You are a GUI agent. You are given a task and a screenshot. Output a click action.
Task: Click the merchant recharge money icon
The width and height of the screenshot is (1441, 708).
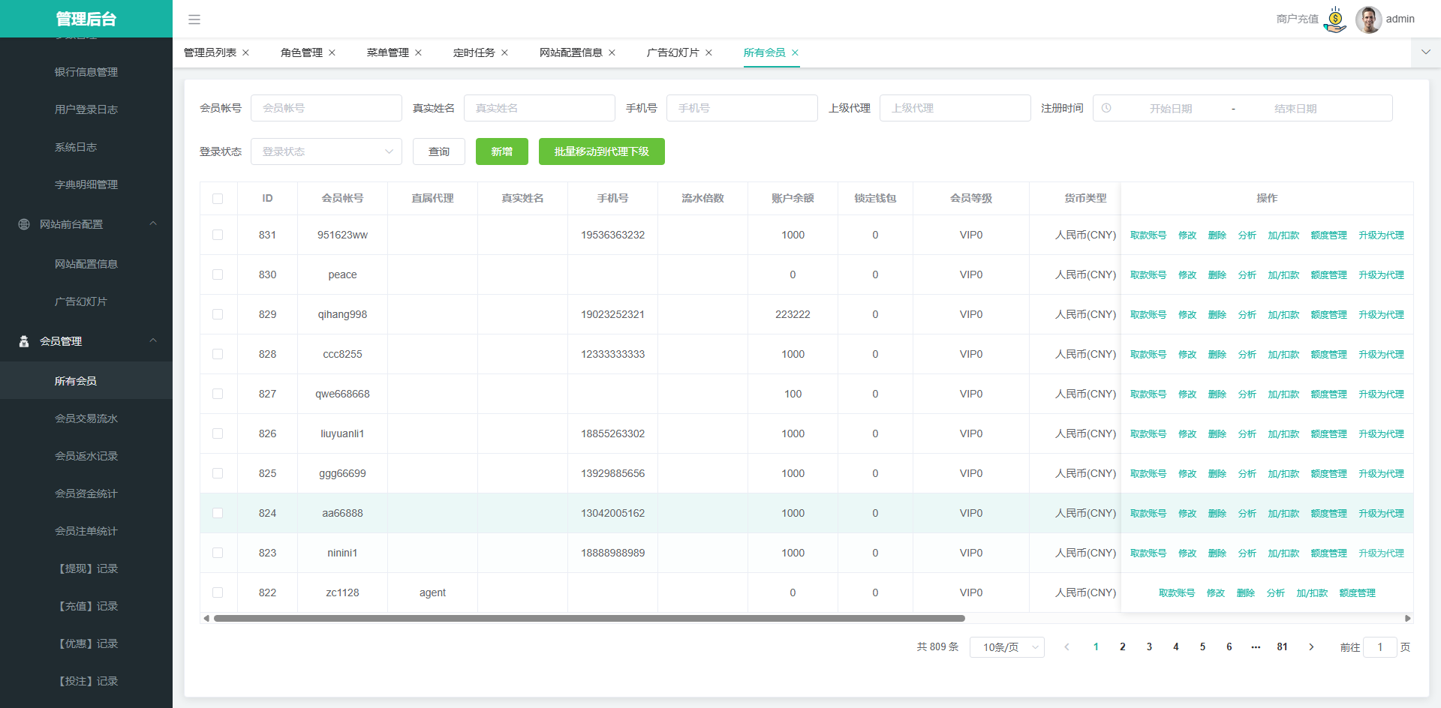(1335, 19)
